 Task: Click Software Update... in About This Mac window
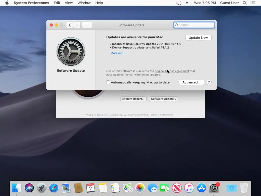coord(163,99)
